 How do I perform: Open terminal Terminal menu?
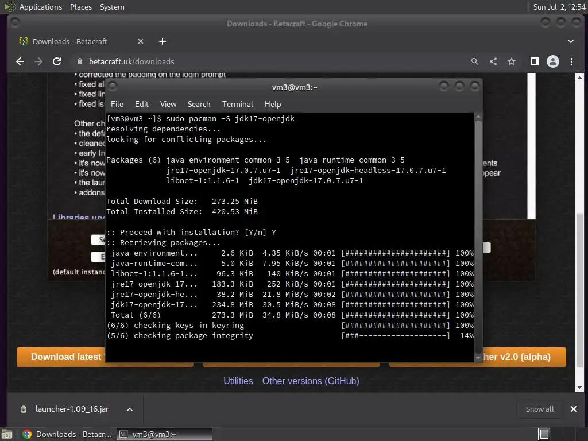[x=237, y=105]
